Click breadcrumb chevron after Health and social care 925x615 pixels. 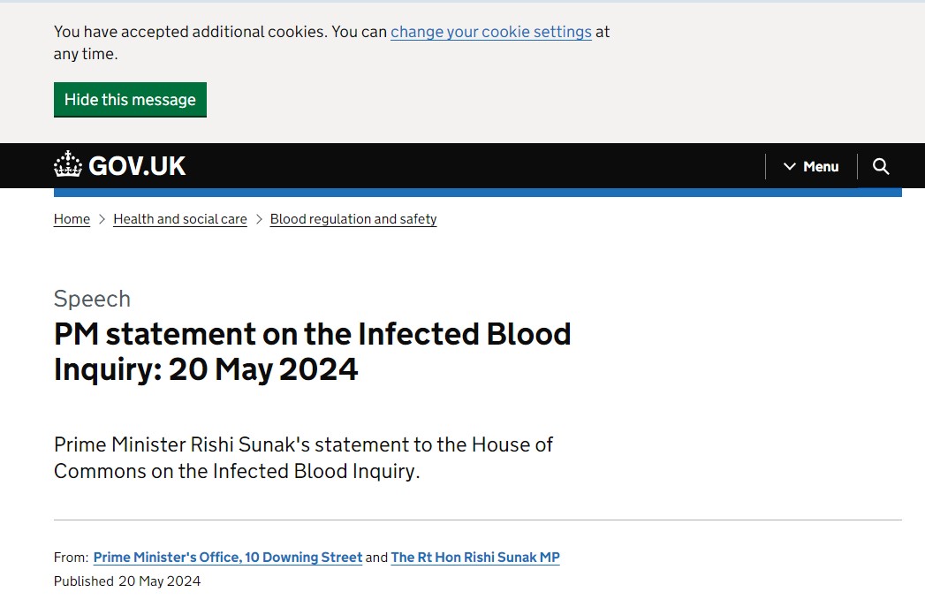click(x=259, y=219)
